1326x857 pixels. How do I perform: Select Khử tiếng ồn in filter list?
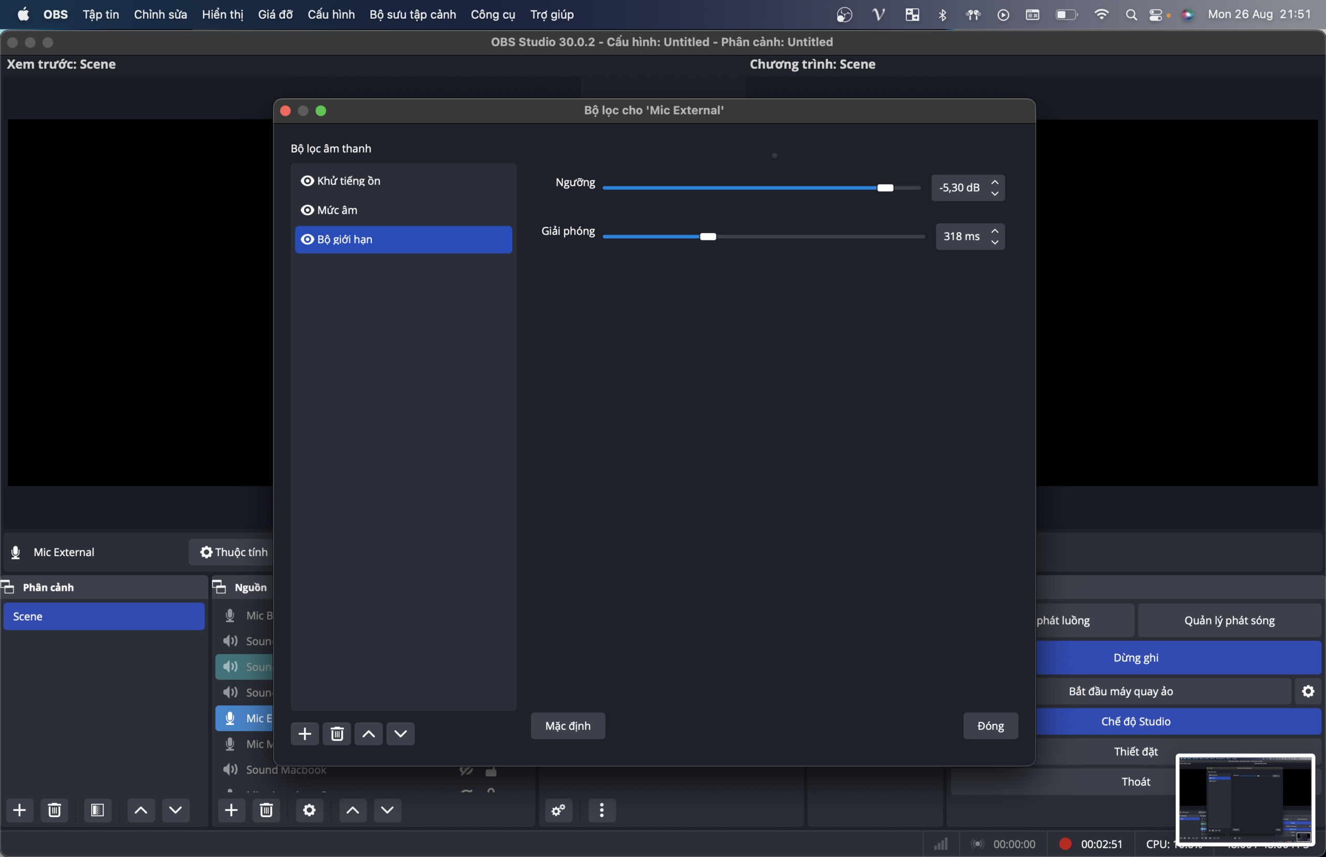click(x=403, y=181)
